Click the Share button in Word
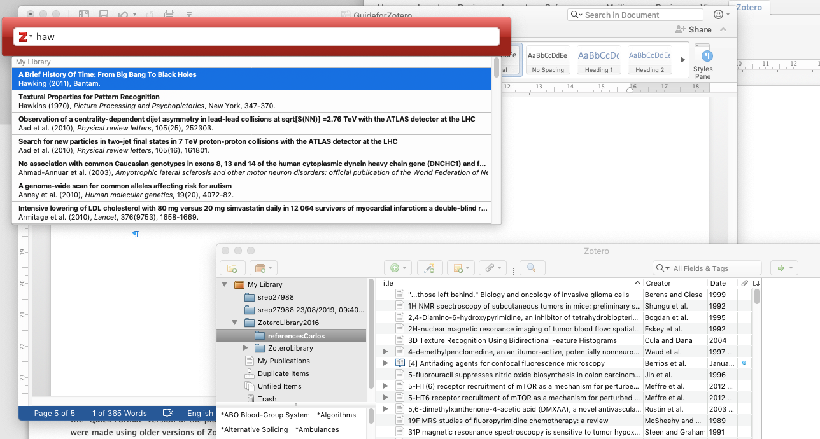The width and height of the screenshot is (820, 439). point(693,29)
